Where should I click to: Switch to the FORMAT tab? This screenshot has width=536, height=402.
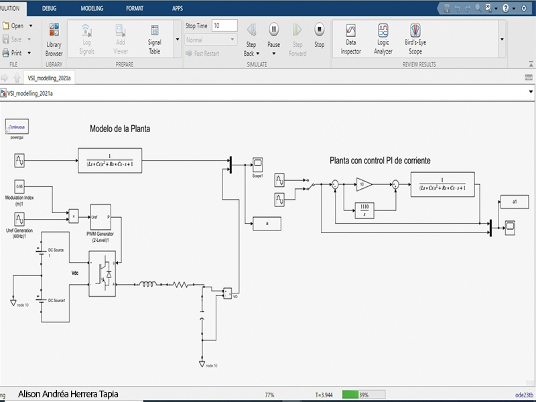tap(135, 8)
